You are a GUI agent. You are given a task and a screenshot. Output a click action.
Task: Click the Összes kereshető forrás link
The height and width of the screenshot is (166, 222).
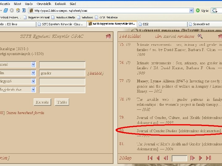tap(25, 113)
